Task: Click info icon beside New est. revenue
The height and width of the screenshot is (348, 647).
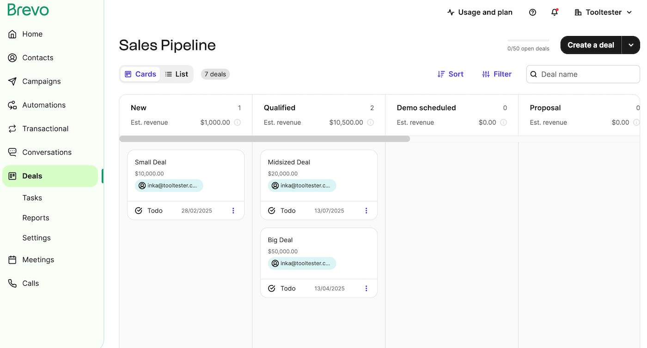Action: [238, 122]
